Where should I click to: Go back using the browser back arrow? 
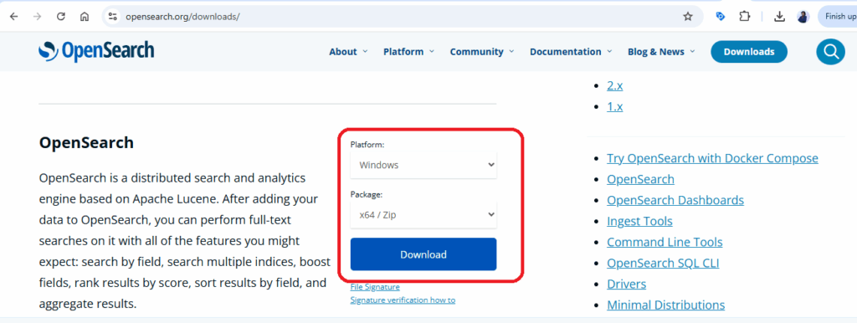tap(14, 17)
